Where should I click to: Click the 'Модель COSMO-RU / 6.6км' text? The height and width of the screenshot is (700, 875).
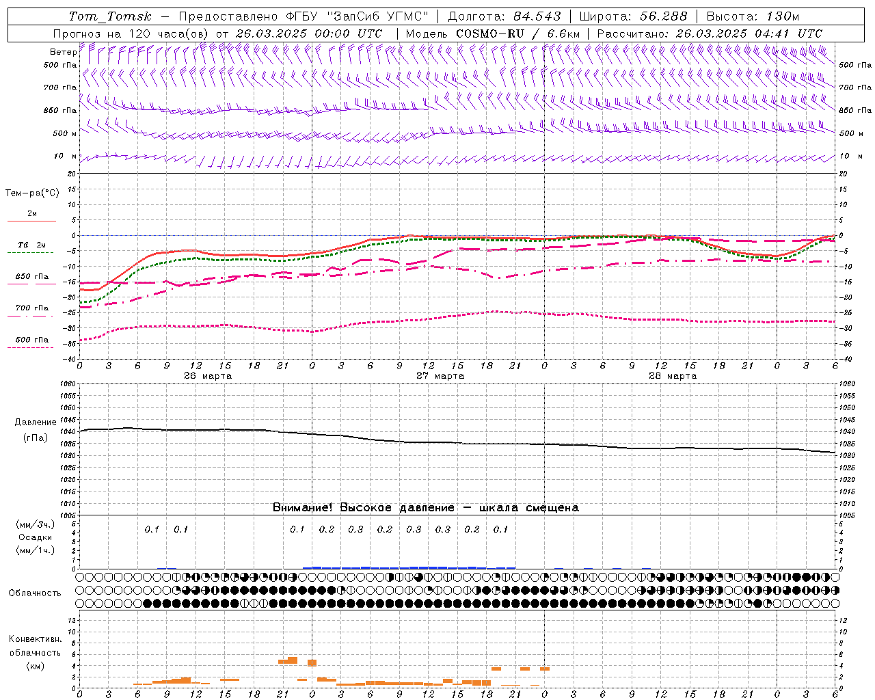[492, 33]
